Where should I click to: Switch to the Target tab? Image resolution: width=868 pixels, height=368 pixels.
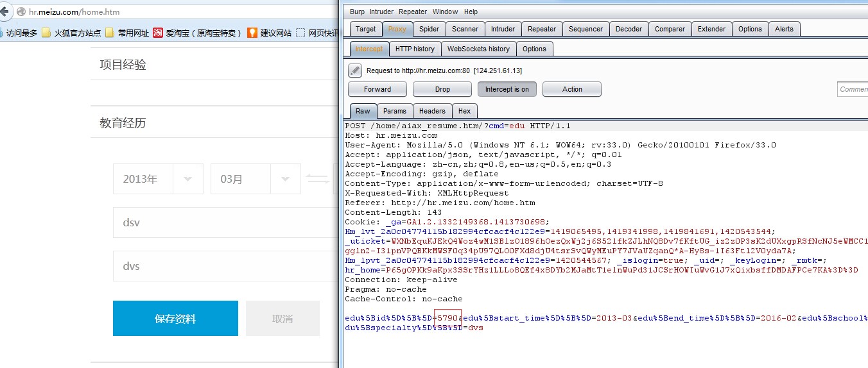point(366,29)
